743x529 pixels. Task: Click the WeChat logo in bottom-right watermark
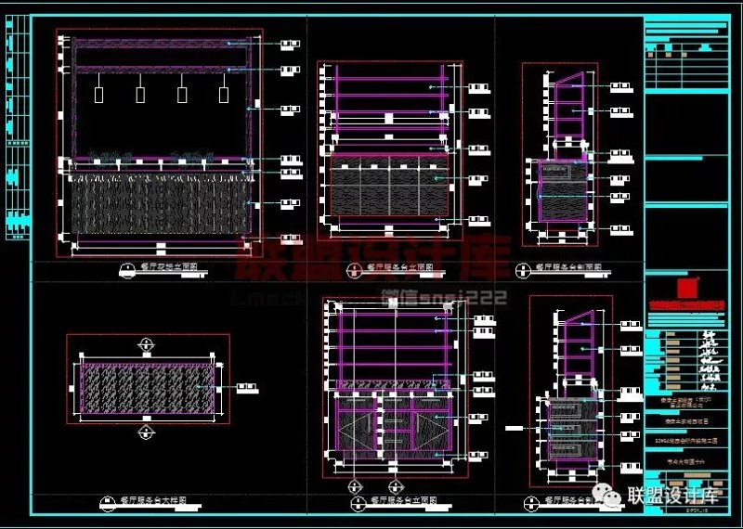pyautogui.click(x=613, y=497)
